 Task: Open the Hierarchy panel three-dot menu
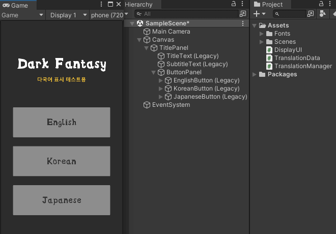click(x=242, y=4)
